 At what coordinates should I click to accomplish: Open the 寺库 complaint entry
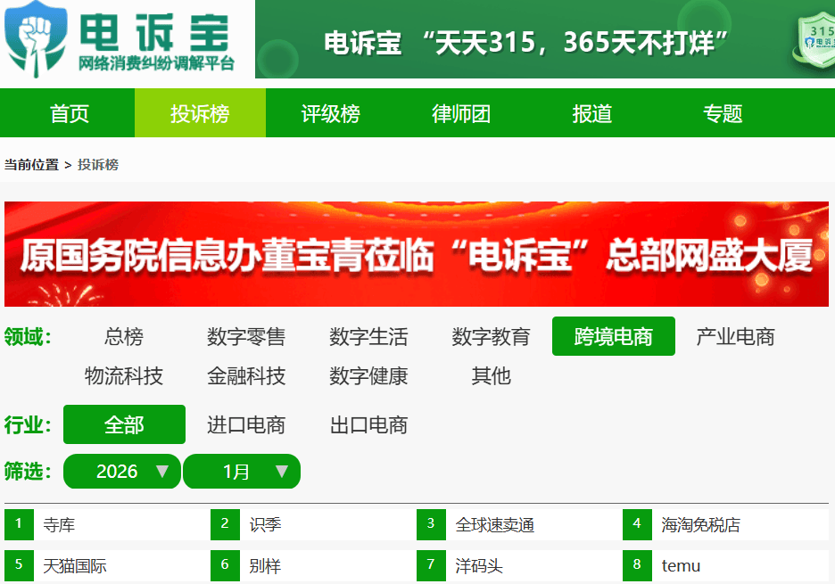click(59, 525)
